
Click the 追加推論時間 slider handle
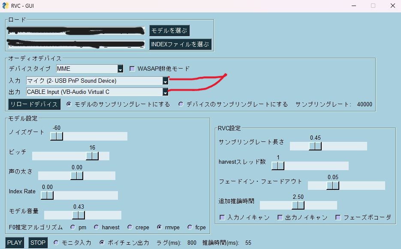coord(298,205)
